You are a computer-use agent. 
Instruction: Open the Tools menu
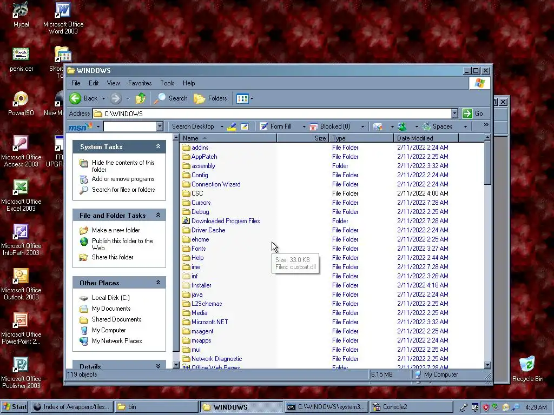(x=167, y=83)
